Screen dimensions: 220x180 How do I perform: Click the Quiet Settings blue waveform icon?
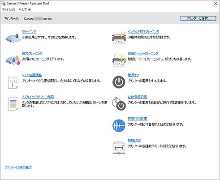119,125
